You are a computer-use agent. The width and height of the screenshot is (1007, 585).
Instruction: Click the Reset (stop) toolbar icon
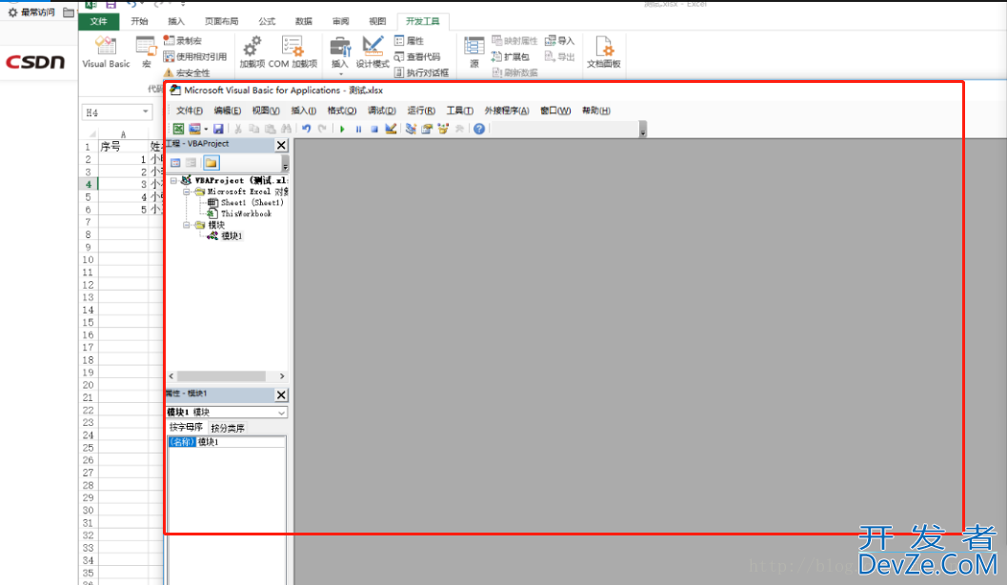click(374, 129)
